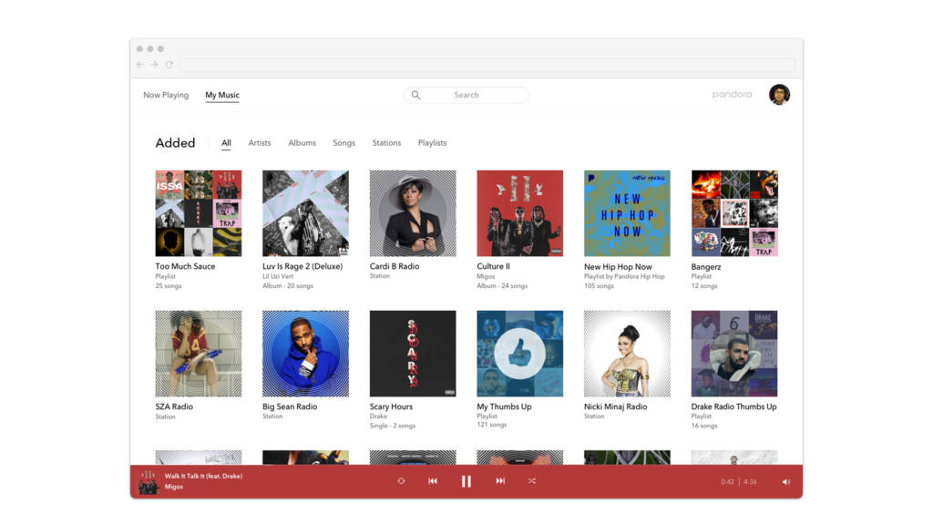933x525 pixels.
Task: Click song title Walk It Talk It
Action: click(x=203, y=476)
